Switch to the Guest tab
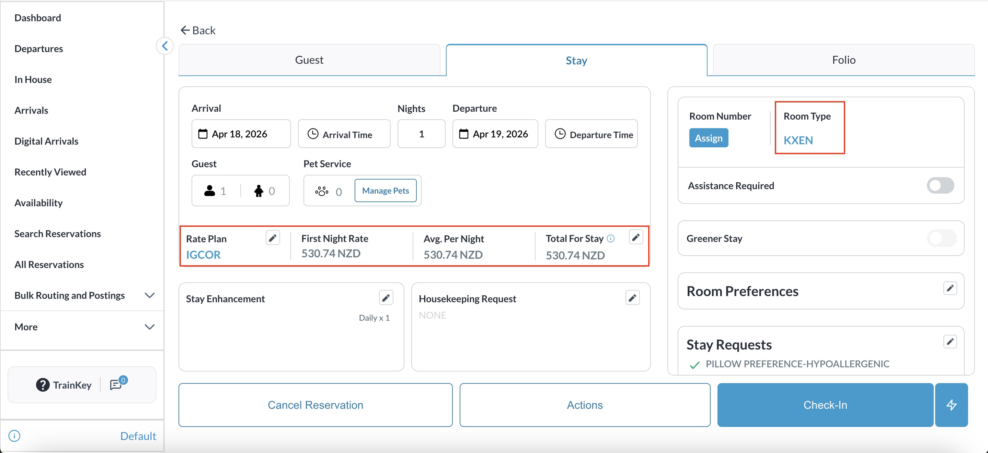Viewport: 988px width, 453px height. (x=309, y=60)
